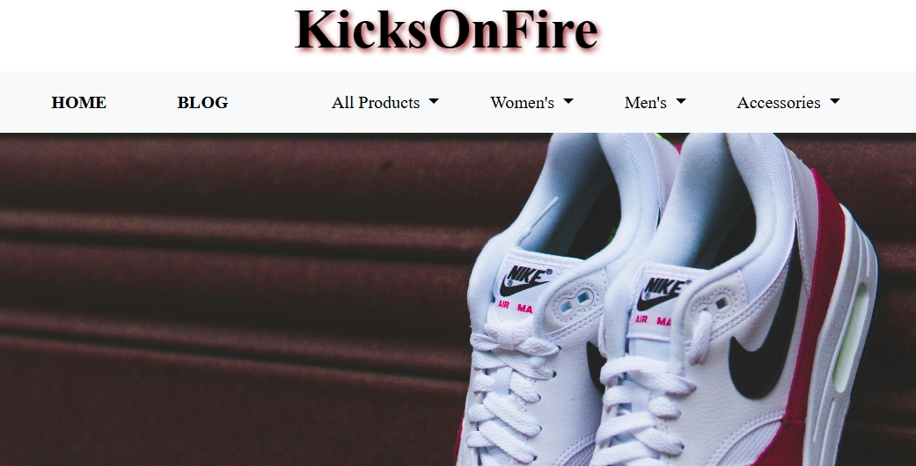Click the caret arrow beside All Products
The image size is (916, 466).
[x=434, y=102]
